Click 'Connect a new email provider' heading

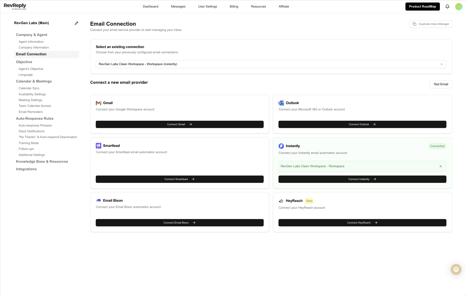(x=119, y=82)
